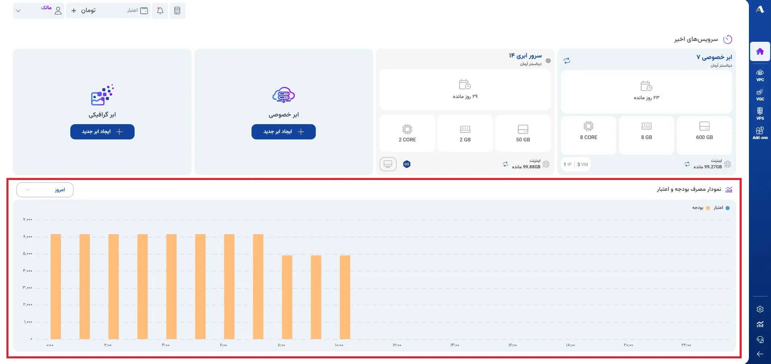
Task: Click the 1 IP badge
Action: pos(567,164)
